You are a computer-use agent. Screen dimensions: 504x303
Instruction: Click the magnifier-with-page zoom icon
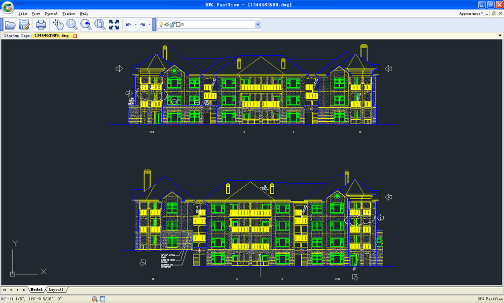coord(100,25)
